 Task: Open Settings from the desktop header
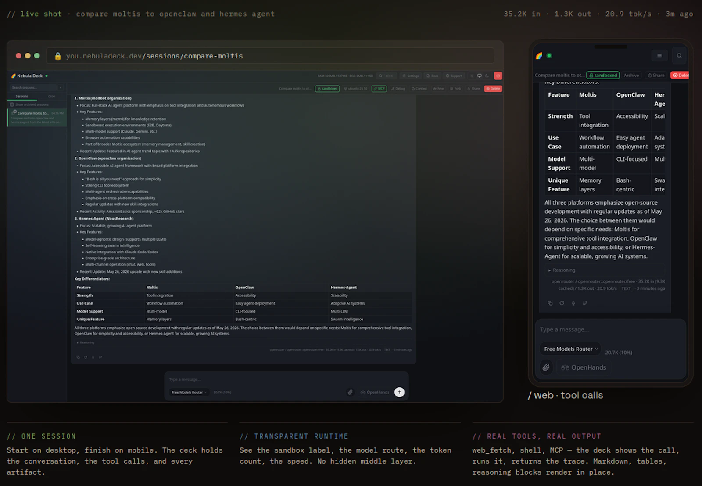click(411, 76)
